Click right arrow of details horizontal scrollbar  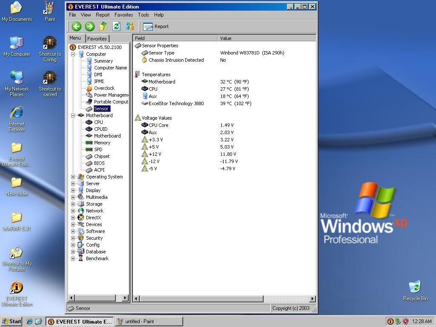point(313,298)
